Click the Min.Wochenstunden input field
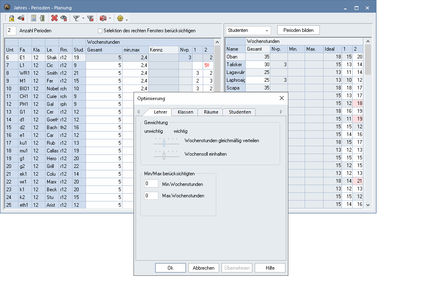 pos(151,183)
